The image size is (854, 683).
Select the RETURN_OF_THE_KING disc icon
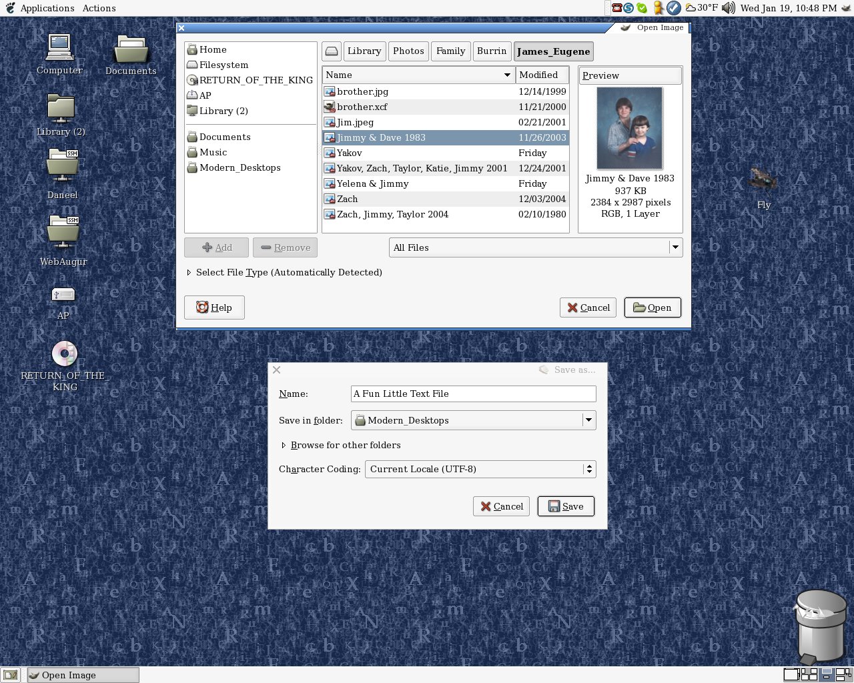(65, 365)
